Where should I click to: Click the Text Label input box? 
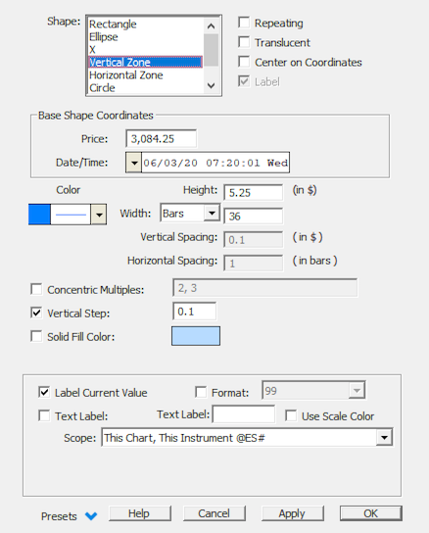(x=244, y=414)
